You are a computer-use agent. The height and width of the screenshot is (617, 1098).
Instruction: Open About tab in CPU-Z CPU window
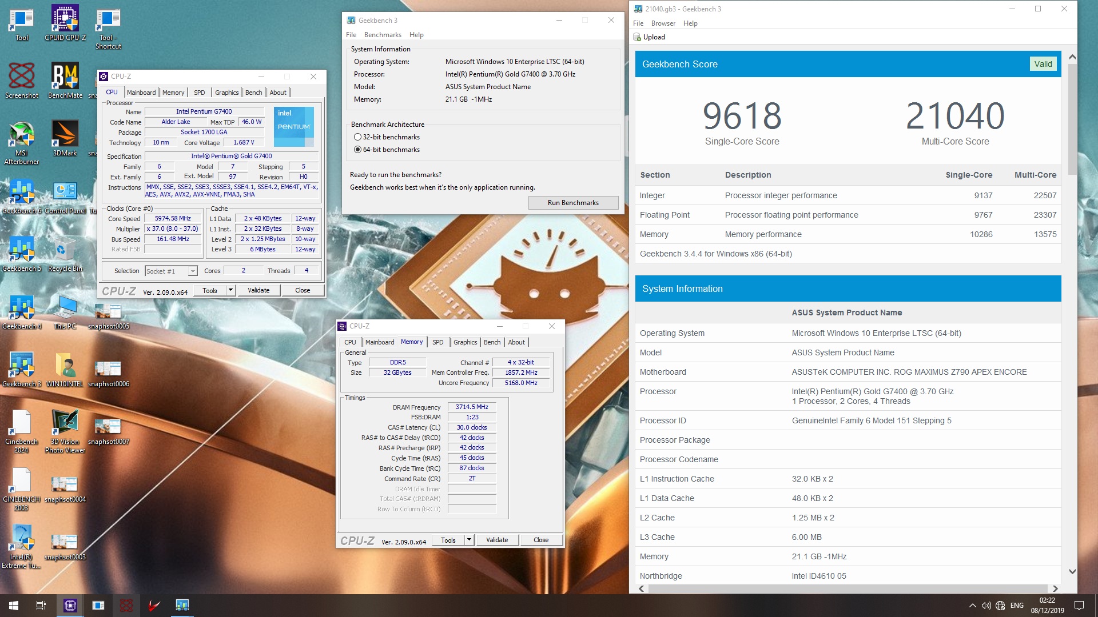click(x=278, y=93)
